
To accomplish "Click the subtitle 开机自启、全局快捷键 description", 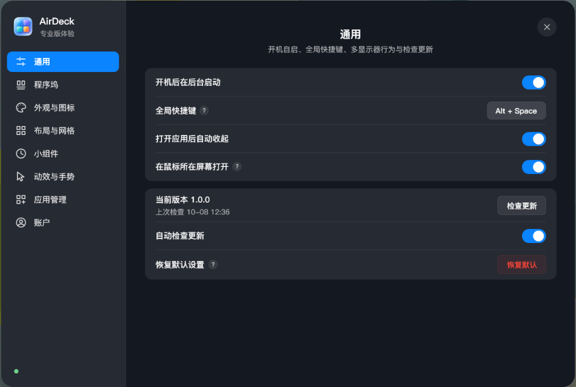I will [x=350, y=49].
